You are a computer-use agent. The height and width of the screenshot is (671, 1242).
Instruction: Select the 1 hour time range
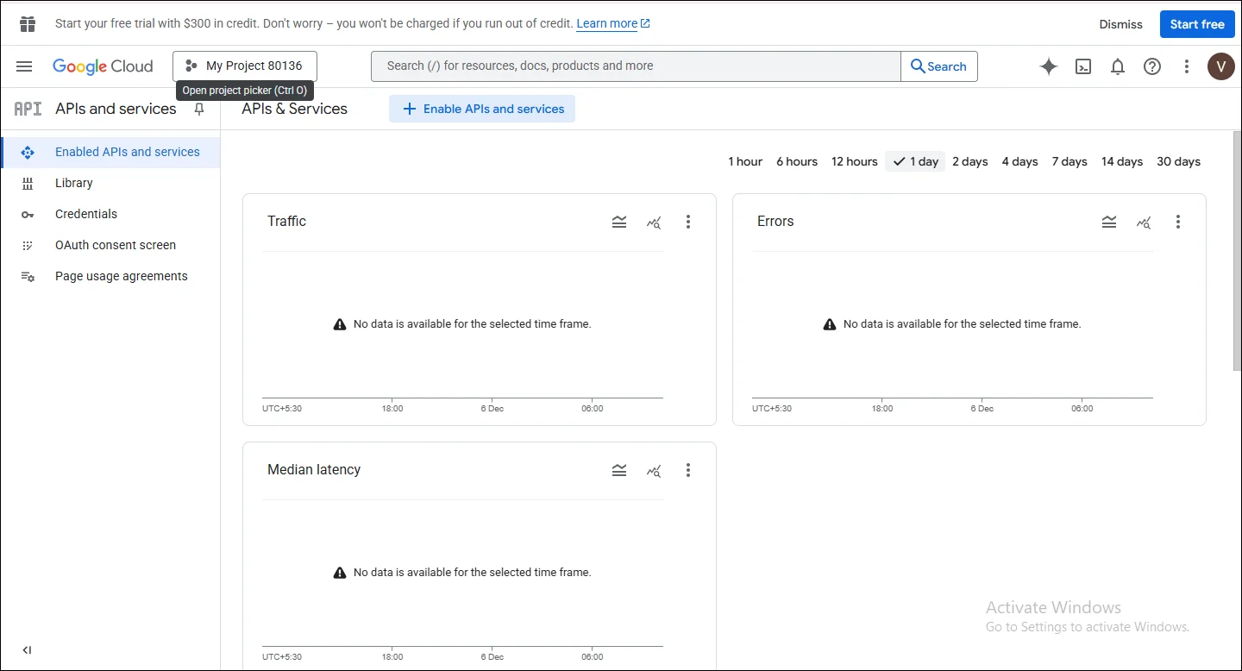click(x=745, y=161)
